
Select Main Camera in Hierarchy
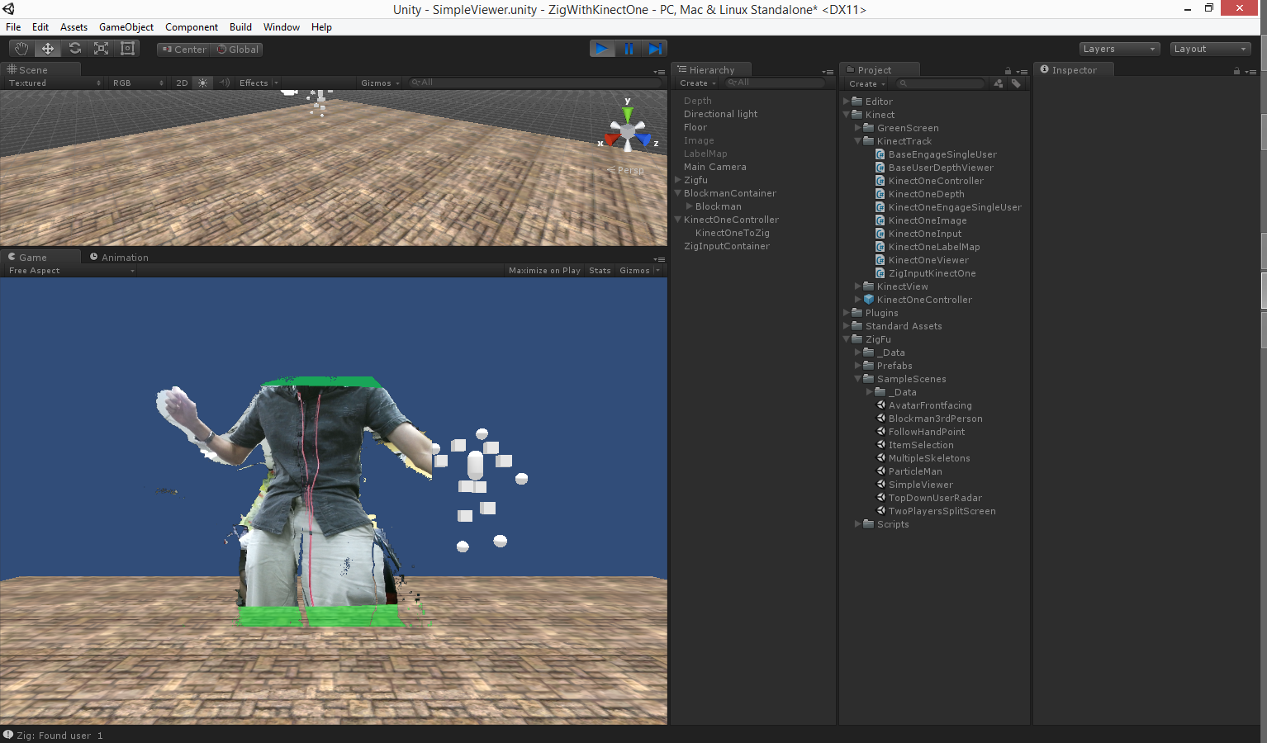(714, 167)
